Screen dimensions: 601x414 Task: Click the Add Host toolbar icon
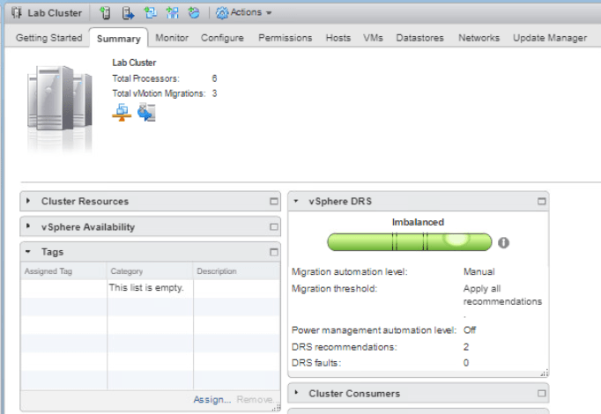coord(105,13)
